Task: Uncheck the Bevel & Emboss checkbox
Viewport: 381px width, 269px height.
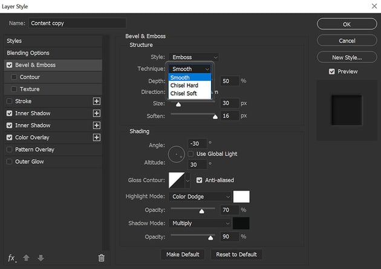Action: (x=10, y=65)
